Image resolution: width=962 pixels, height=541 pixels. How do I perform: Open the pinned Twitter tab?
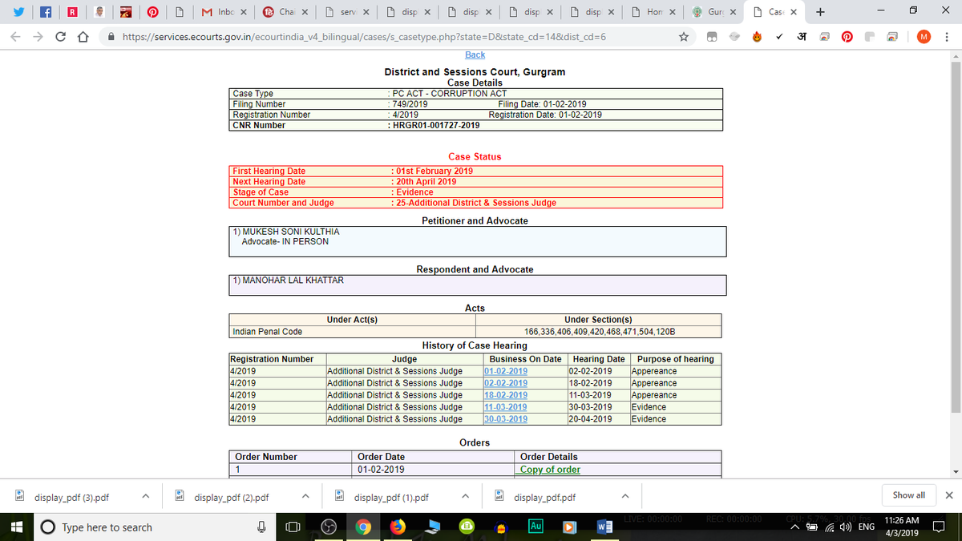tap(18, 12)
